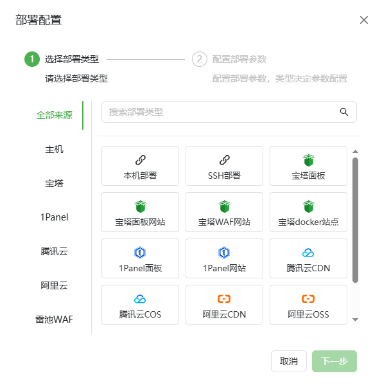Pick the 宝塔面板 deployment type
Screen dimensions: 382x387
coord(308,166)
